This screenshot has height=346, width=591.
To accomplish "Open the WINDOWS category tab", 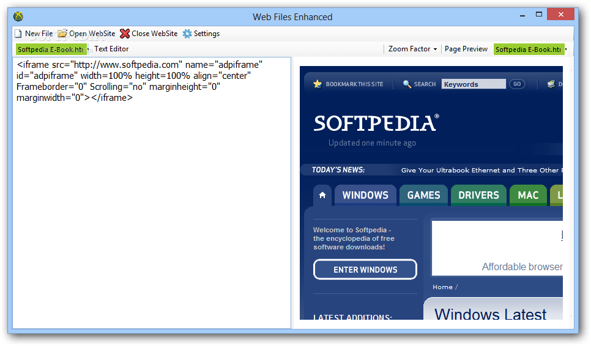I will [365, 195].
